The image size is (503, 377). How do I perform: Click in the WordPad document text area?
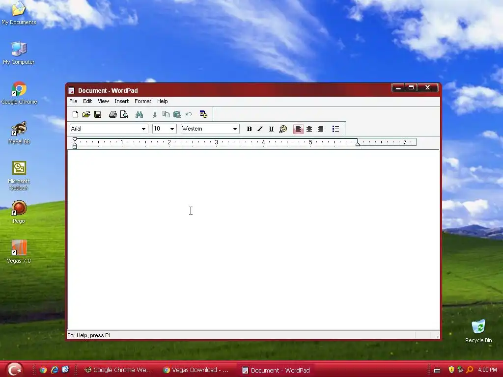pyautogui.click(x=253, y=240)
